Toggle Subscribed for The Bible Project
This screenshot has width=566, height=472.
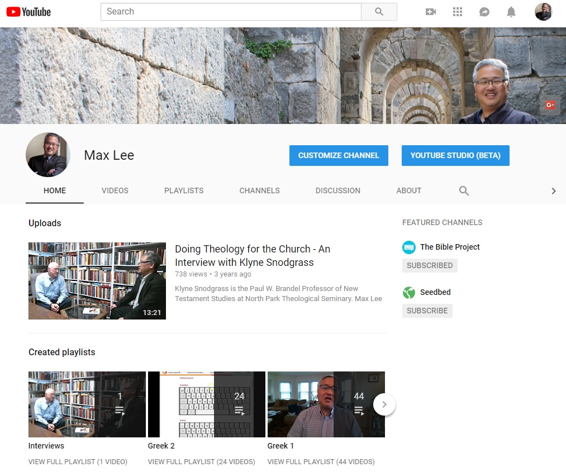(x=430, y=265)
